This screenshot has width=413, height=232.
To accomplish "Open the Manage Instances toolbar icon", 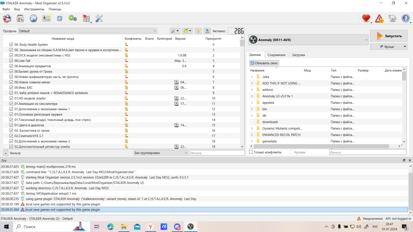I will point(7,19).
